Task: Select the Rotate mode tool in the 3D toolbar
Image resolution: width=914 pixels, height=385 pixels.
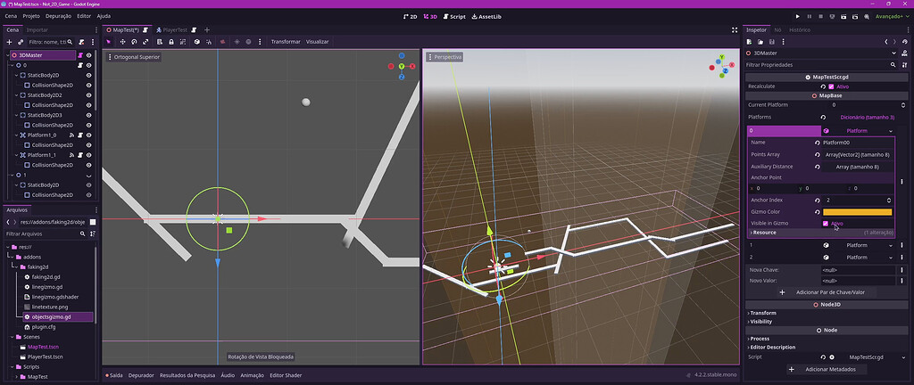Action: click(134, 41)
